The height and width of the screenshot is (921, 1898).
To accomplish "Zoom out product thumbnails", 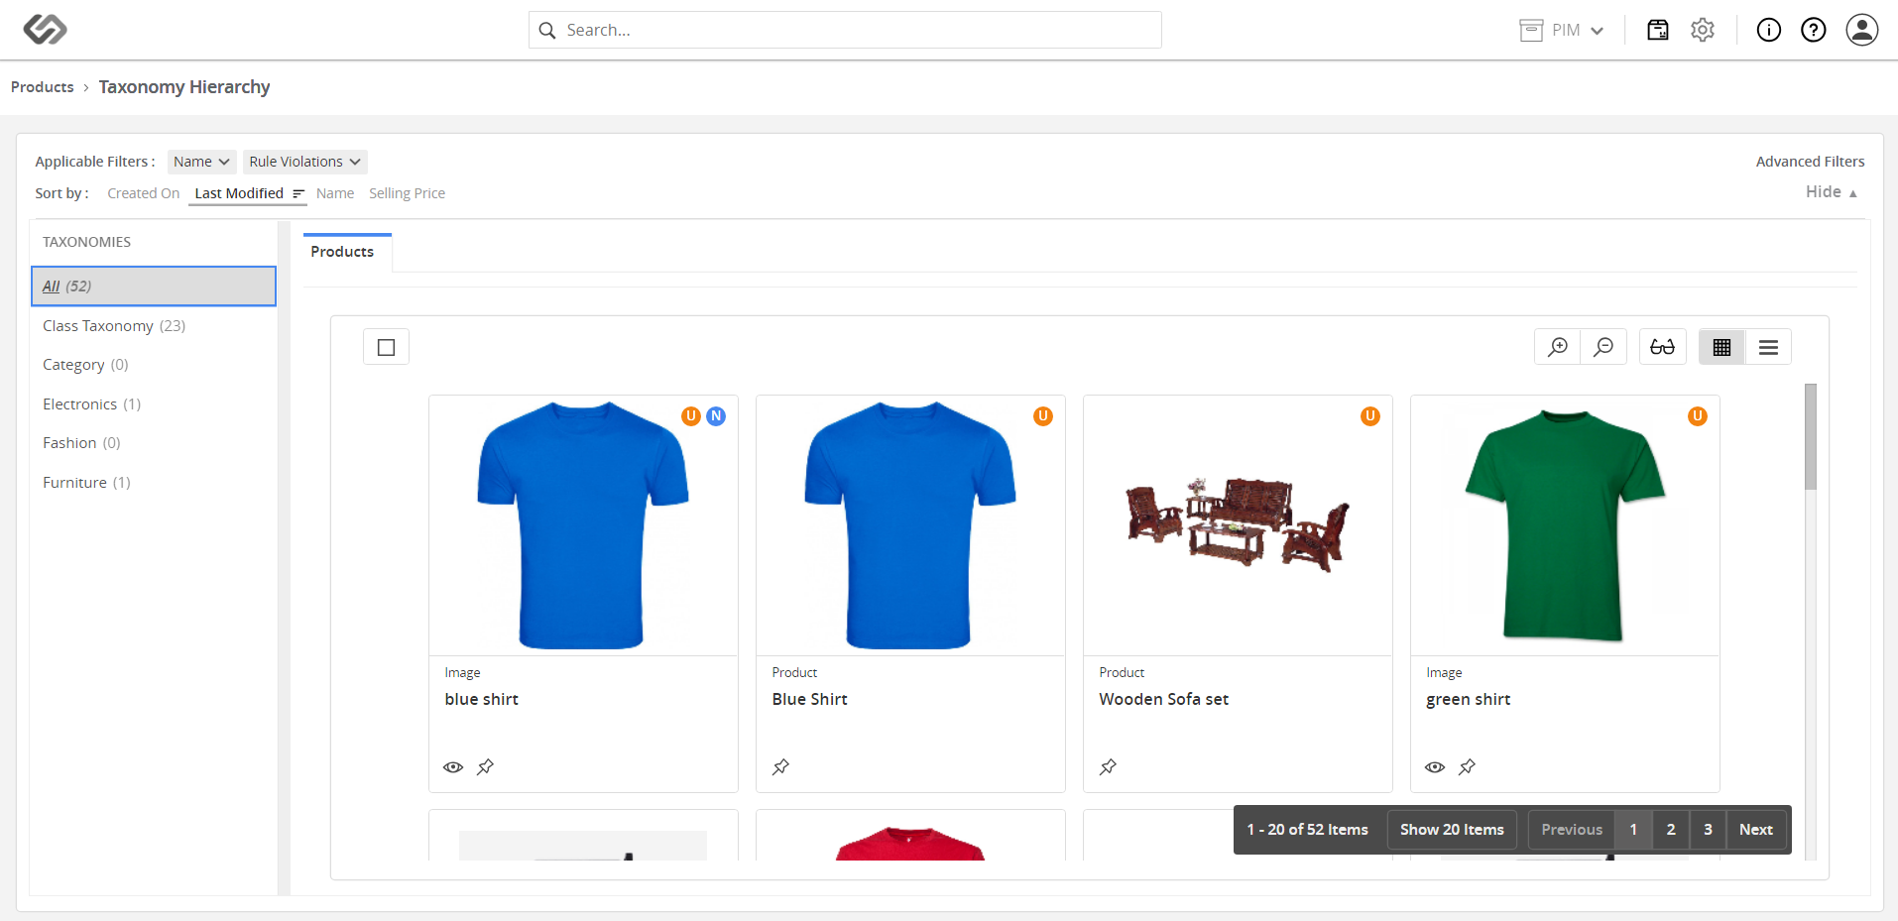I will pyautogui.click(x=1603, y=347).
